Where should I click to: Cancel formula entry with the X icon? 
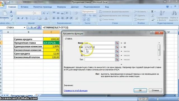[32, 27]
